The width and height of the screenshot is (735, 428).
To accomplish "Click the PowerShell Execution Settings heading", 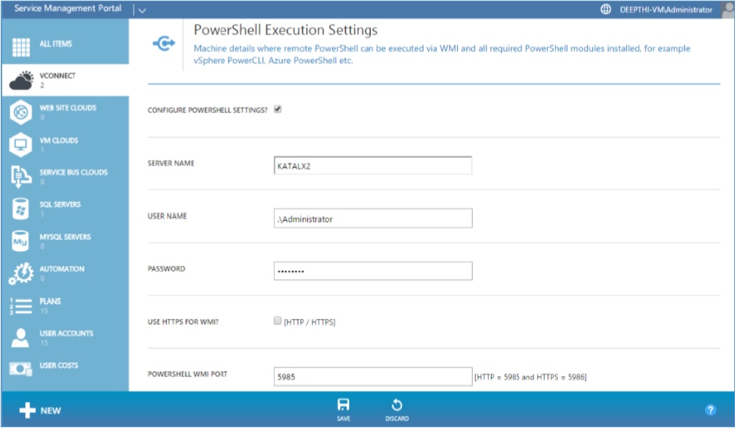I will (x=285, y=30).
